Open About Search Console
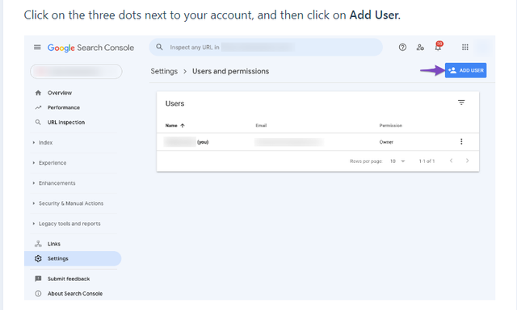The width and height of the screenshot is (517, 310). pyautogui.click(x=75, y=294)
